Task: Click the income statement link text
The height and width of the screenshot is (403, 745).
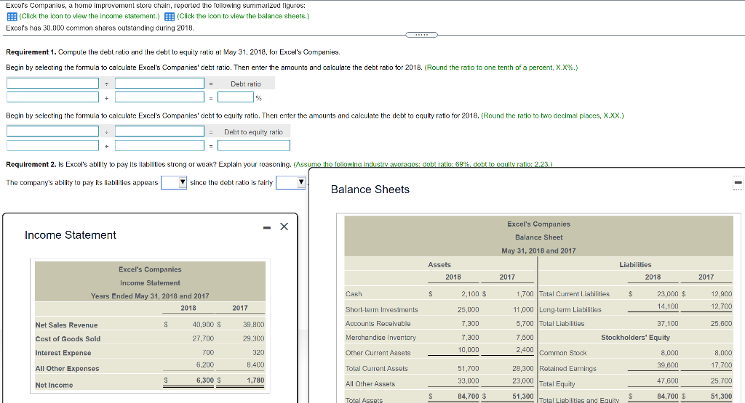Action: tap(89, 16)
